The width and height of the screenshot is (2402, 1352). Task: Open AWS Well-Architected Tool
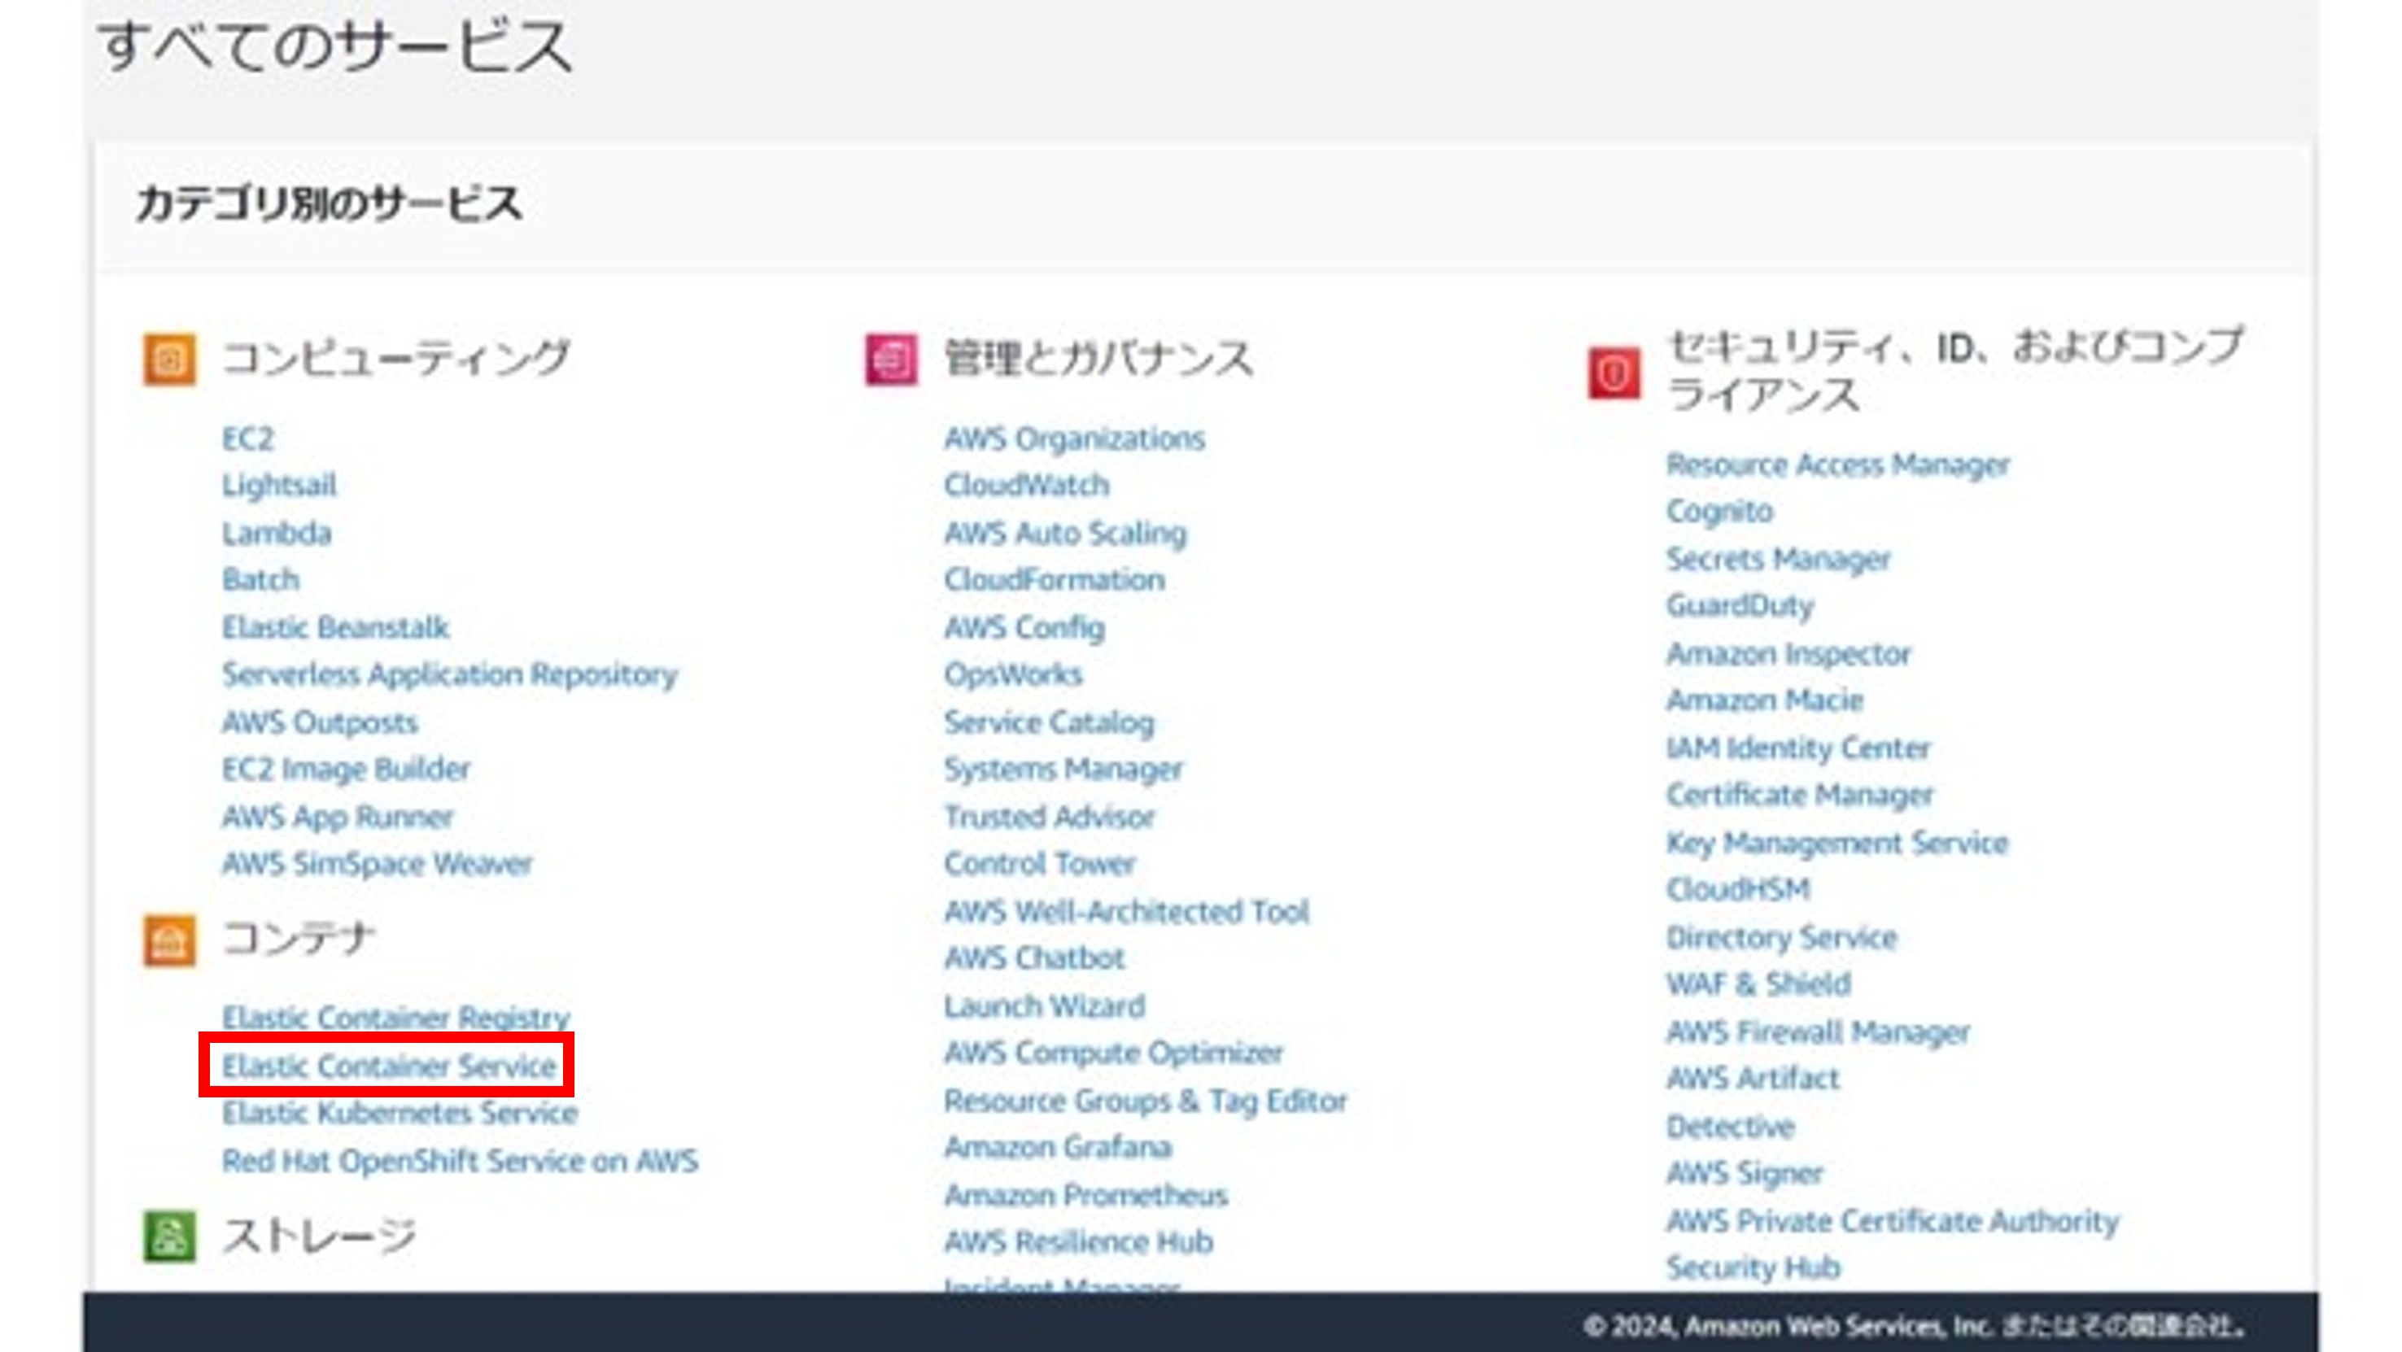[x=1126, y=912]
